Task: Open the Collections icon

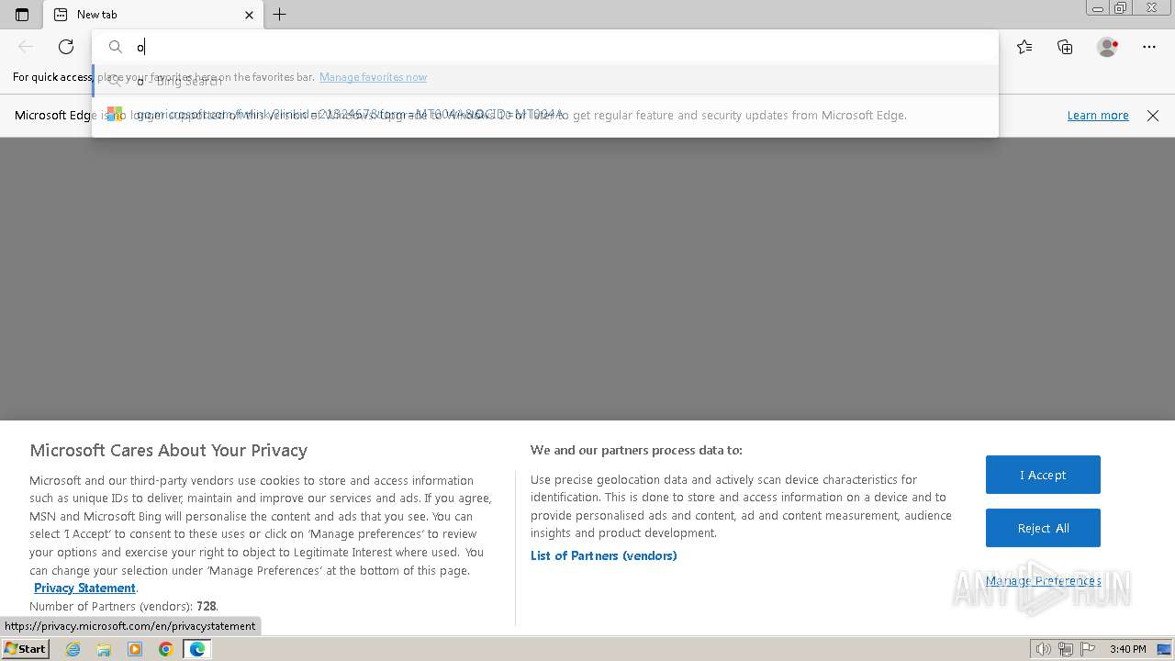Action: tap(1065, 47)
